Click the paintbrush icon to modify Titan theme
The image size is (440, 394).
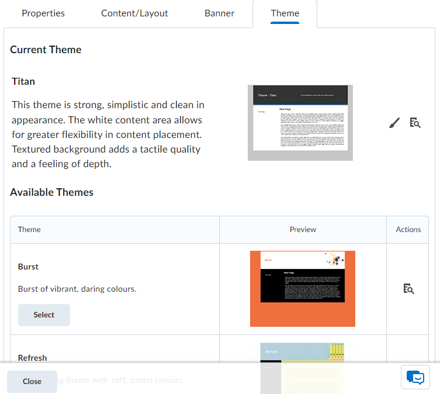(x=394, y=123)
